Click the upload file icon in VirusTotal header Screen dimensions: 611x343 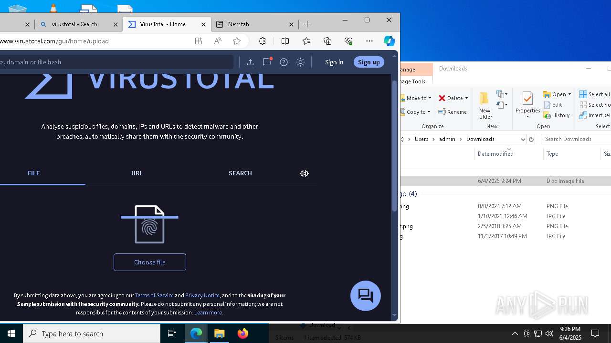[250, 62]
